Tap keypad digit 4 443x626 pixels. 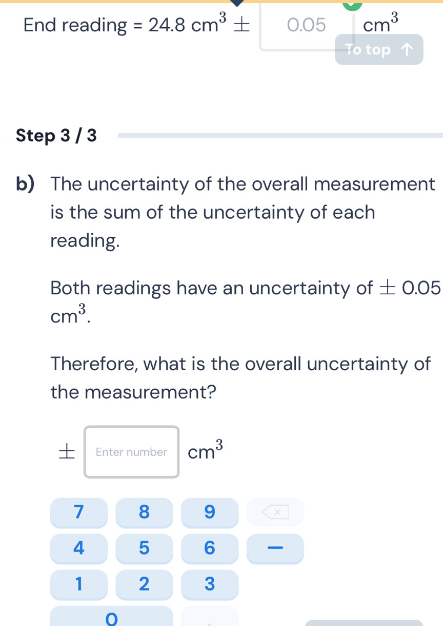[78, 548]
